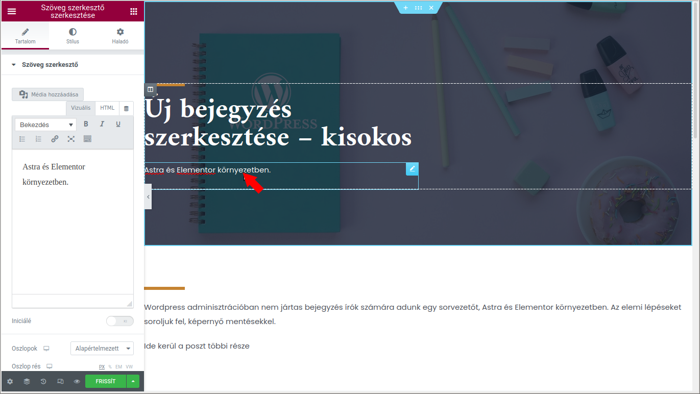The height and width of the screenshot is (394, 700).
Task: Open the Navigator layers icon
Action: pyautogui.click(x=27, y=381)
